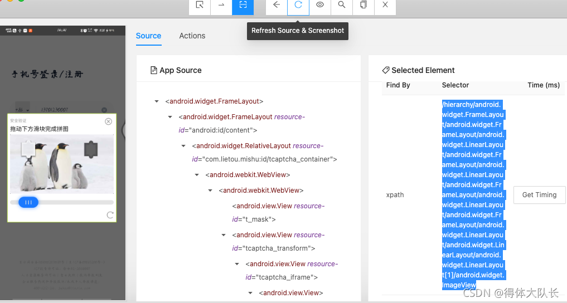Refresh Source & Screenshot
This screenshot has width=567, height=303.
click(x=298, y=5)
